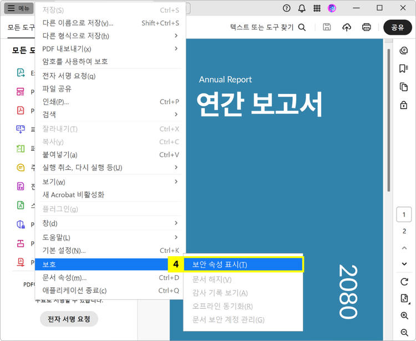Expand PDF 내보내기(x) submenu
The image size is (416, 341).
(110, 49)
